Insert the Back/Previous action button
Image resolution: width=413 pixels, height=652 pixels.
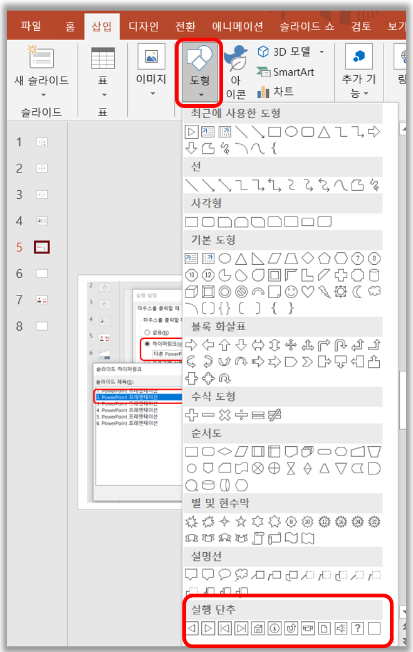tap(191, 628)
